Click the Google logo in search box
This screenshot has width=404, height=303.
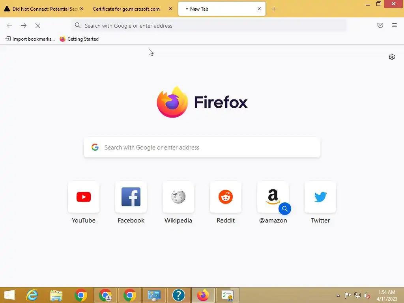95,147
